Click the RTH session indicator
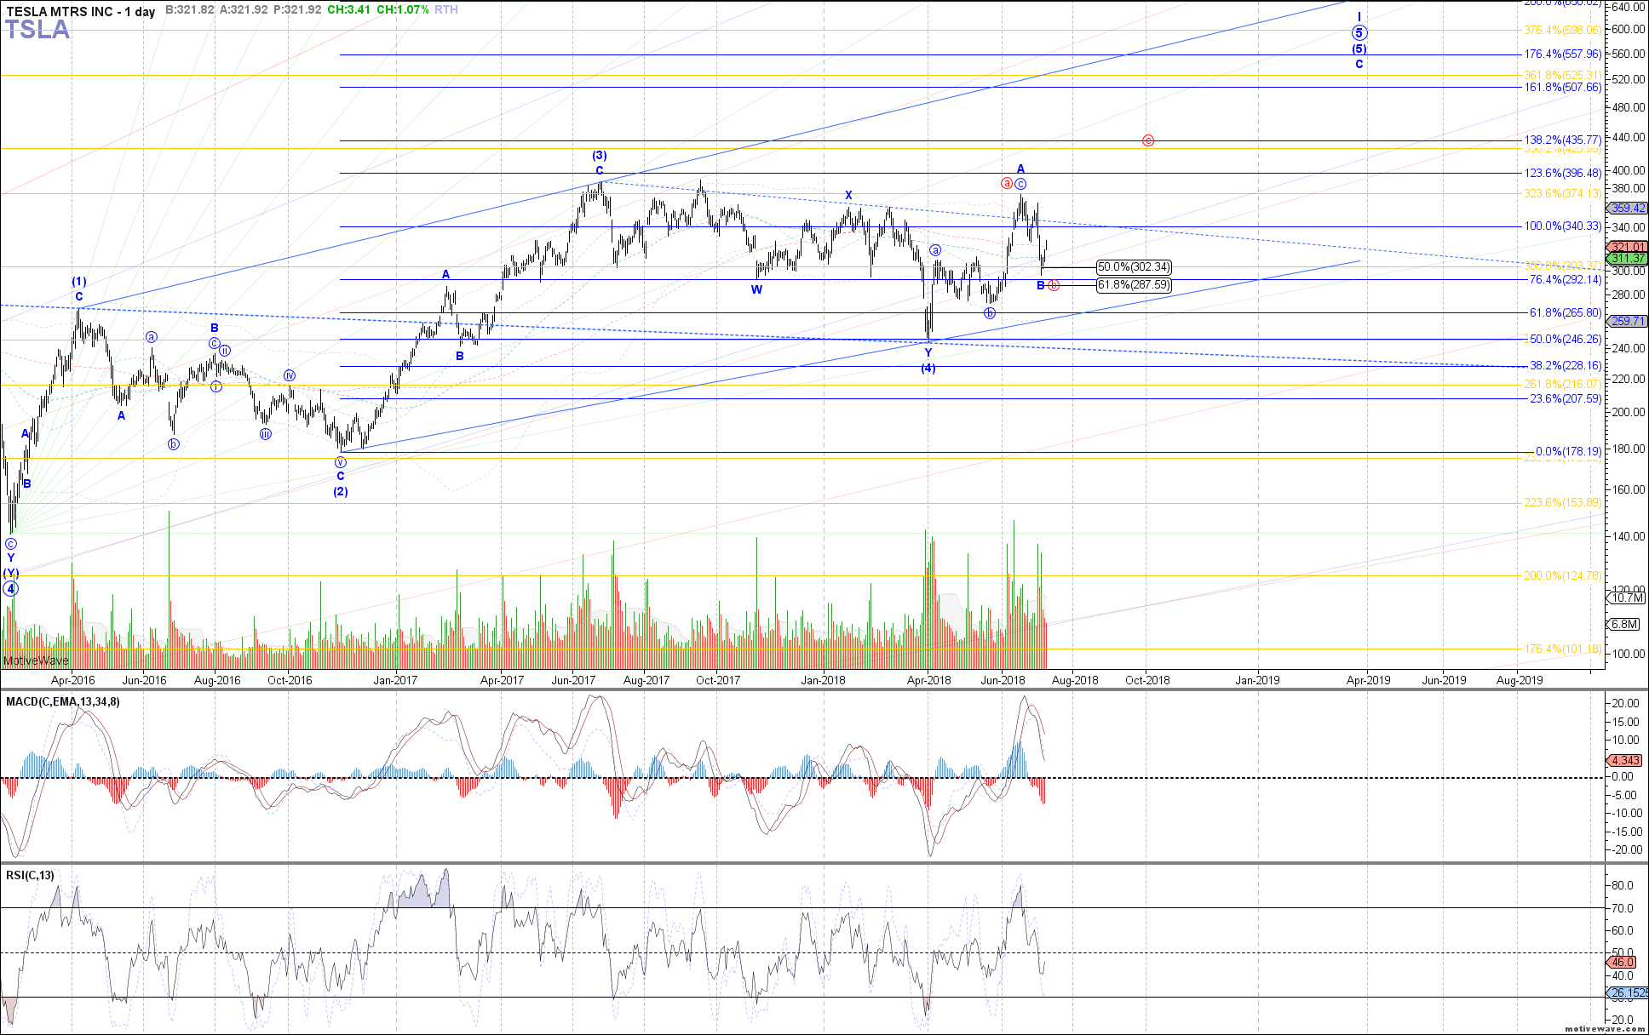1649x1035 pixels. pyautogui.click(x=445, y=10)
